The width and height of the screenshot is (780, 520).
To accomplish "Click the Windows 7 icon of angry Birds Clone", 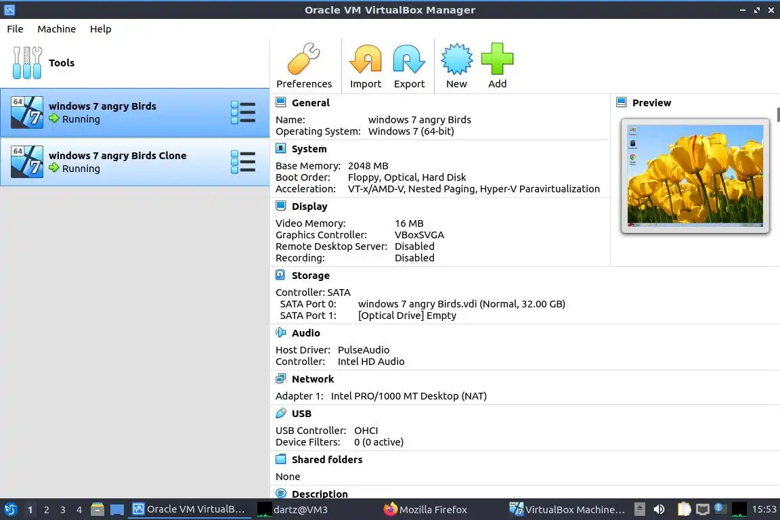I will pyautogui.click(x=27, y=162).
